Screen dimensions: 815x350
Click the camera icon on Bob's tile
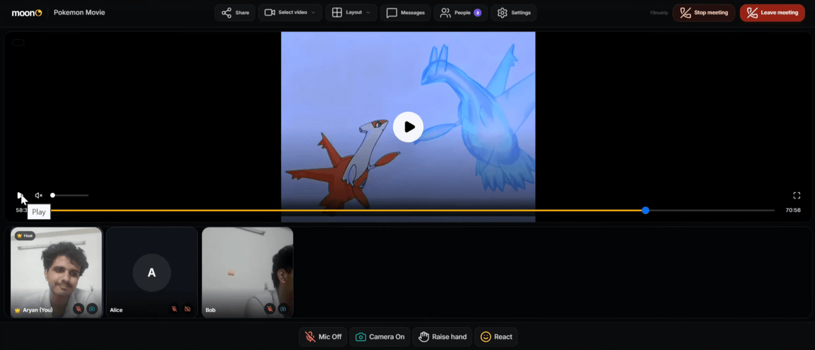(x=283, y=309)
